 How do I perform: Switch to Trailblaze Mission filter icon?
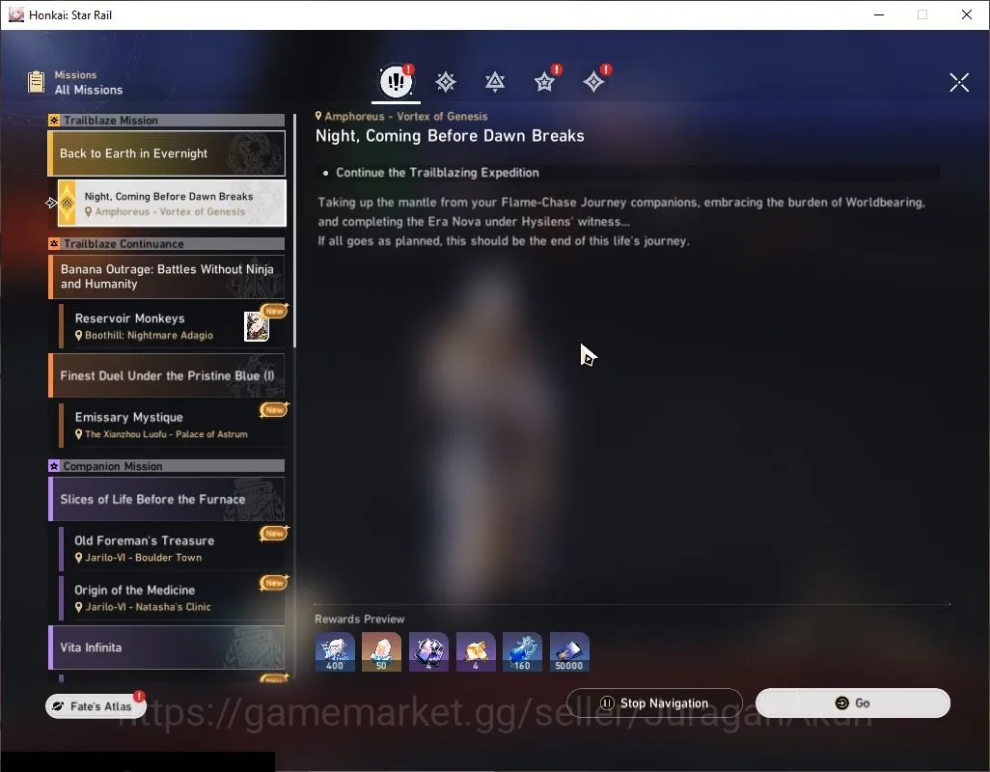[445, 82]
